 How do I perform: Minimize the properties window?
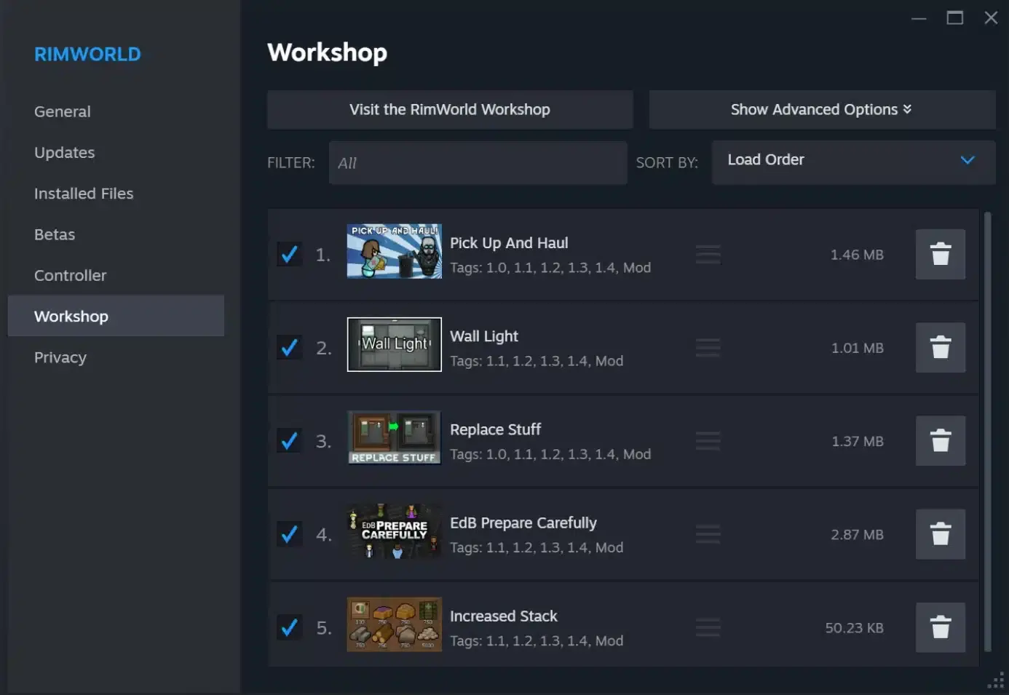click(x=919, y=18)
